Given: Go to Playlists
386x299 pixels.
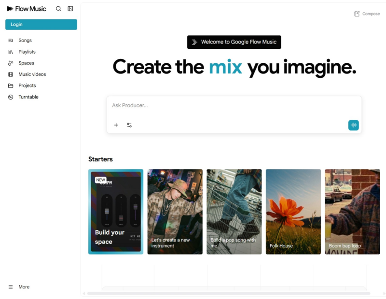Looking at the screenshot, I should [x=27, y=52].
